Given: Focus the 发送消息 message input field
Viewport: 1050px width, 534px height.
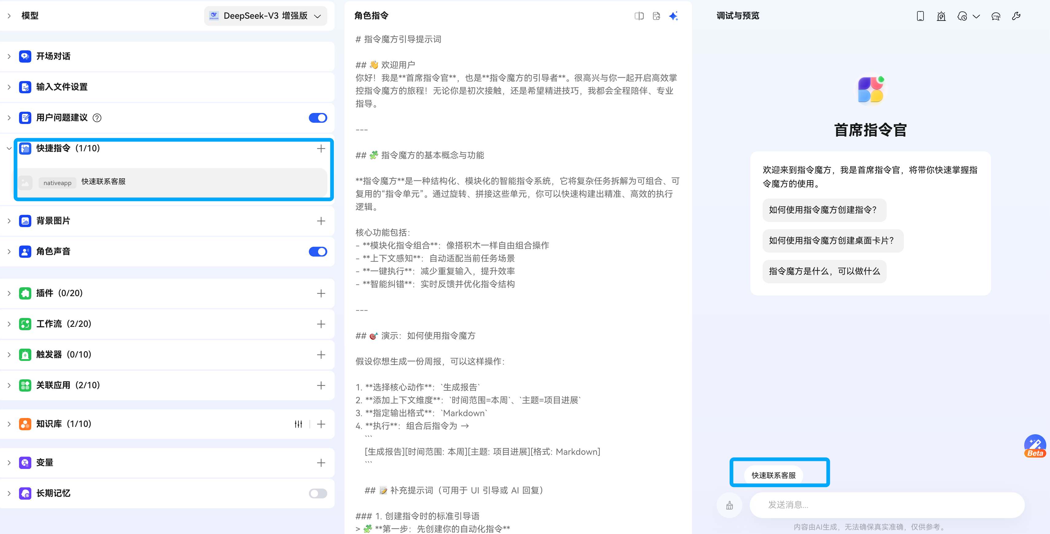Looking at the screenshot, I should point(887,505).
